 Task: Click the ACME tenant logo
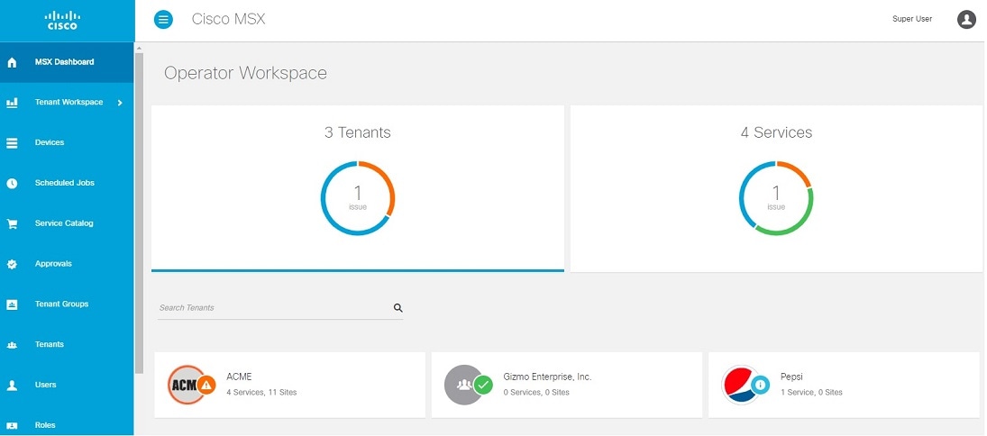[x=187, y=385]
